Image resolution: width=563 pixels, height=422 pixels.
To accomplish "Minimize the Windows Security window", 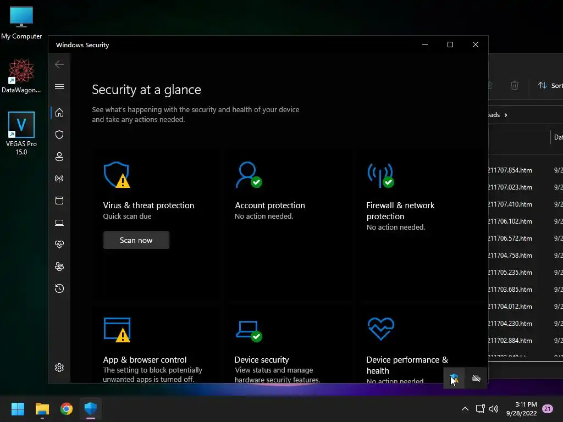I will (425, 45).
